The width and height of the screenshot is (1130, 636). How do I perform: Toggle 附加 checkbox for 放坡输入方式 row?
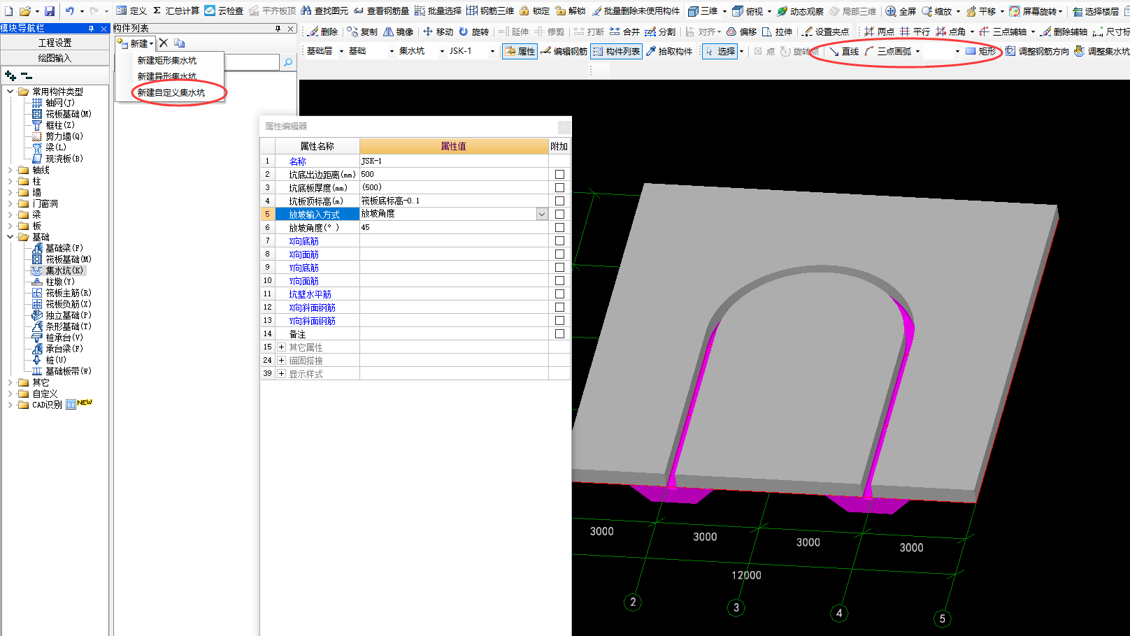coord(559,214)
